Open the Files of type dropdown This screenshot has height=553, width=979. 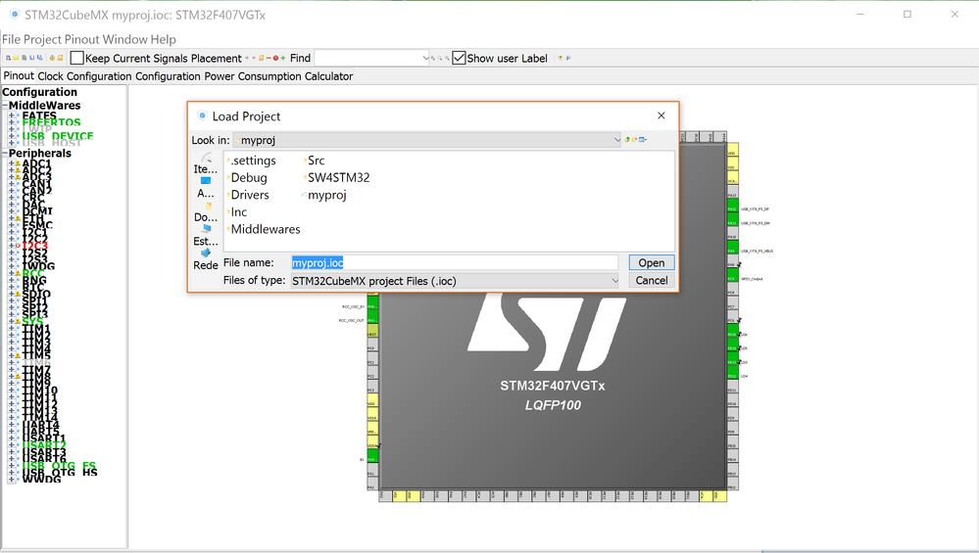pos(614,281)
